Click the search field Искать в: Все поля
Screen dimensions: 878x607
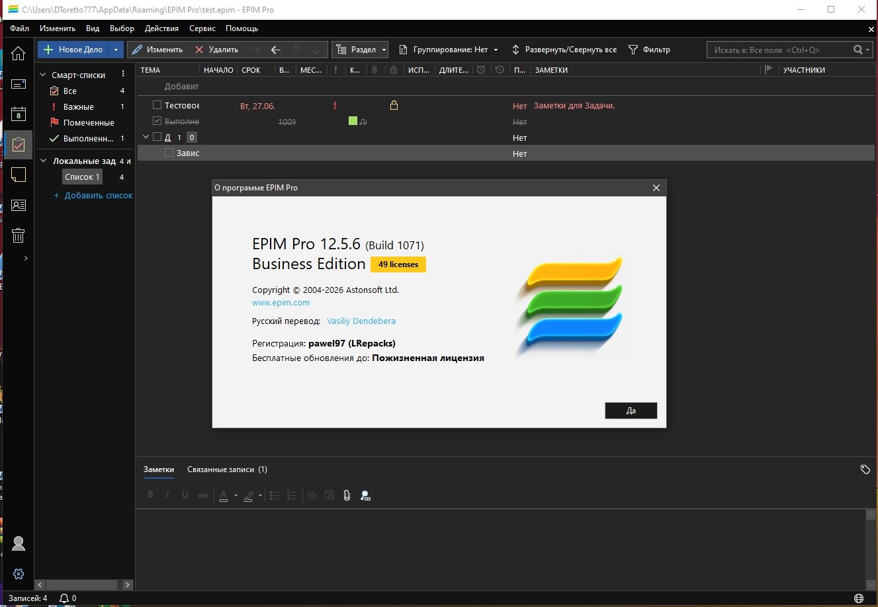781,50
